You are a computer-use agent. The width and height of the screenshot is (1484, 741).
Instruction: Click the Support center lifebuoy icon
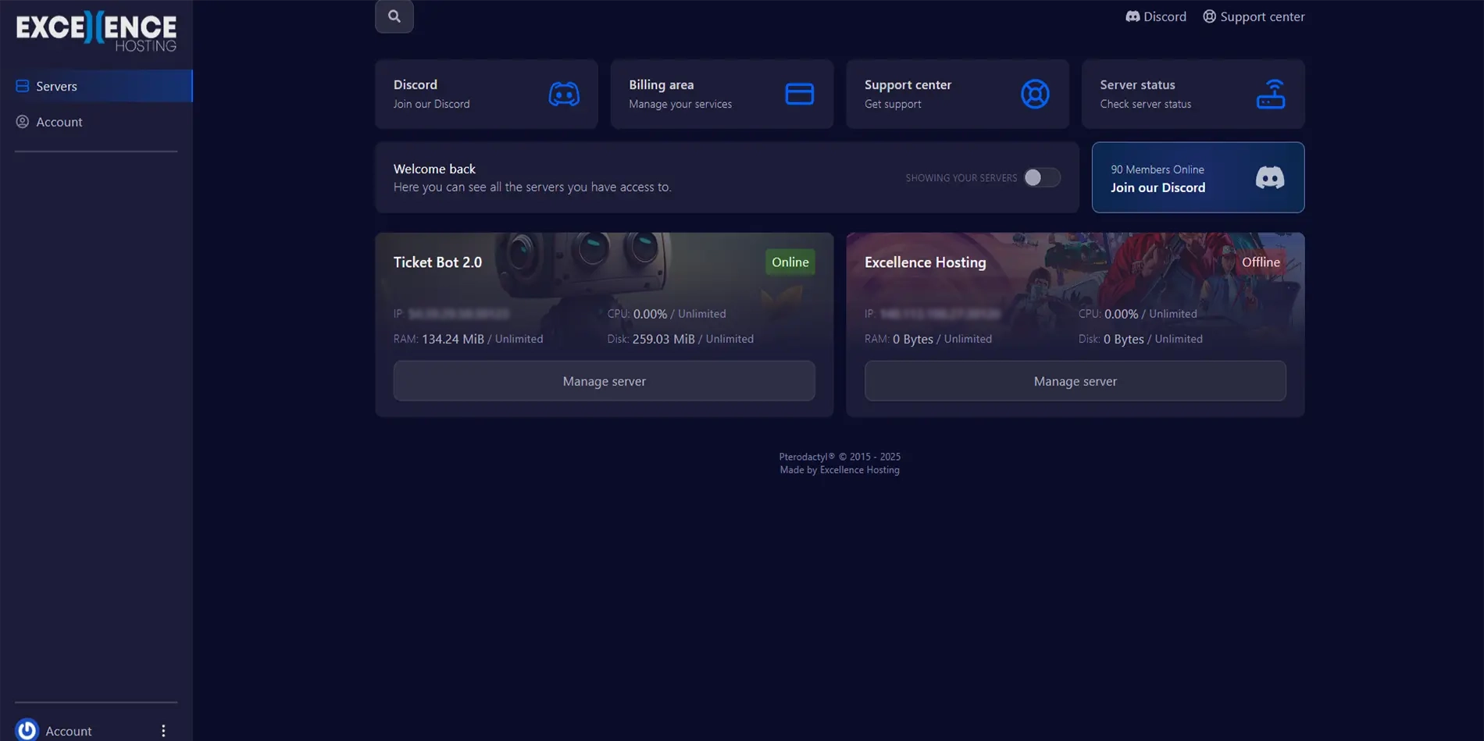coord(1034,94)
